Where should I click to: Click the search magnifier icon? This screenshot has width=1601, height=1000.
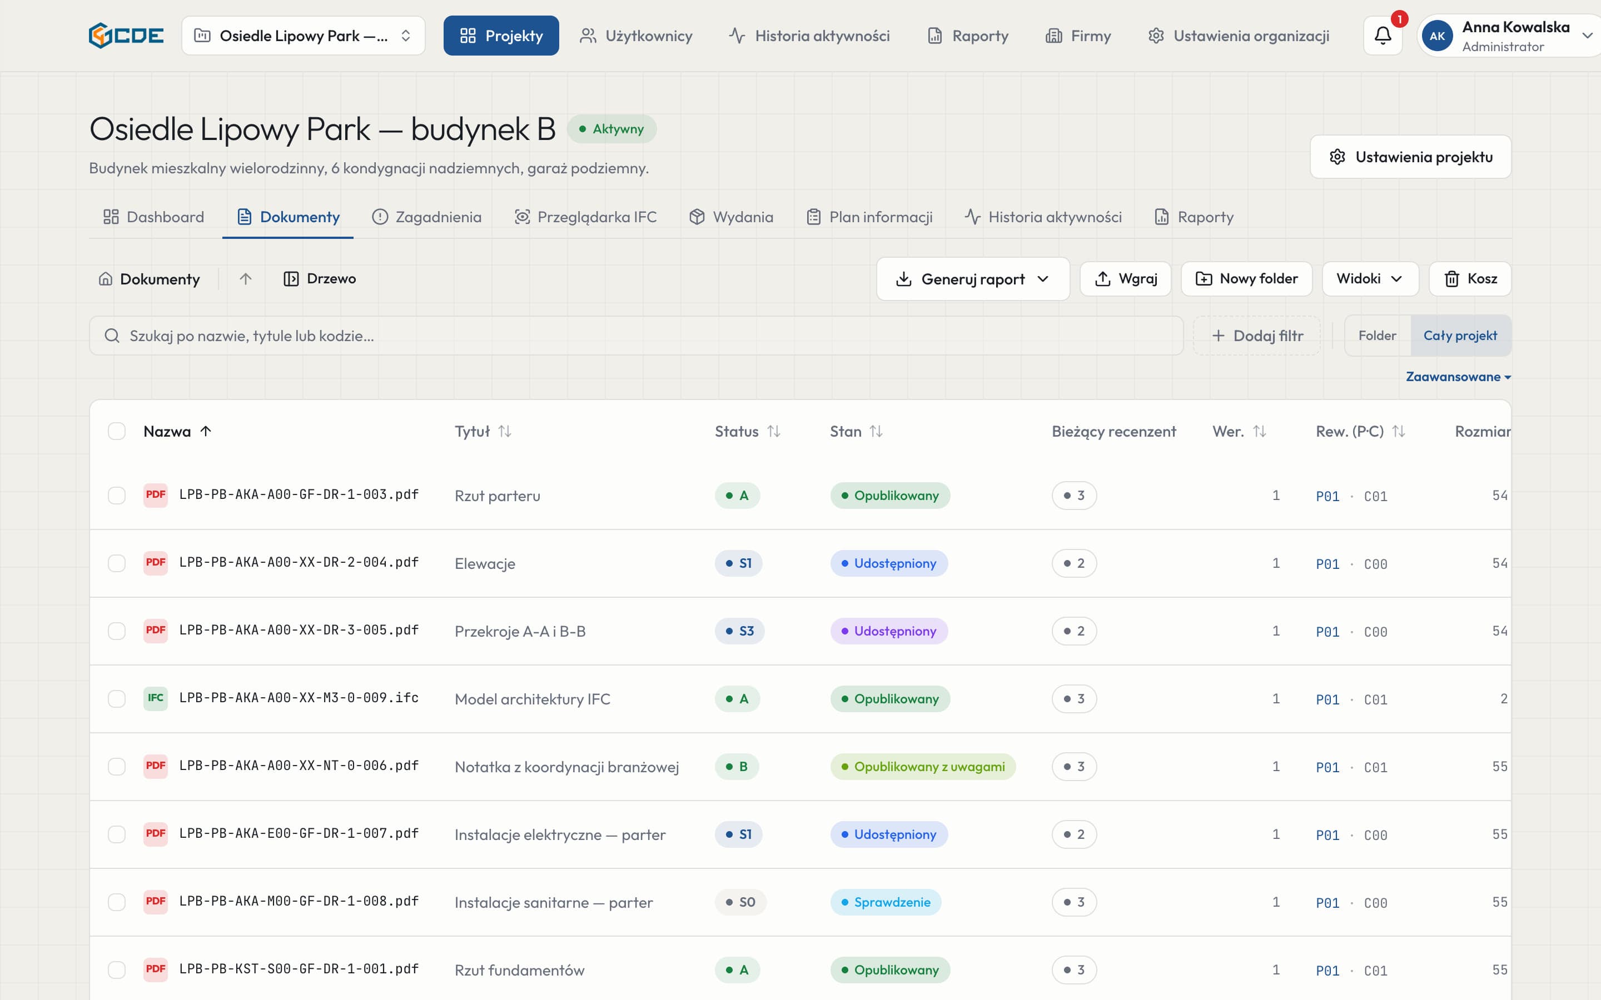(112, 336)
